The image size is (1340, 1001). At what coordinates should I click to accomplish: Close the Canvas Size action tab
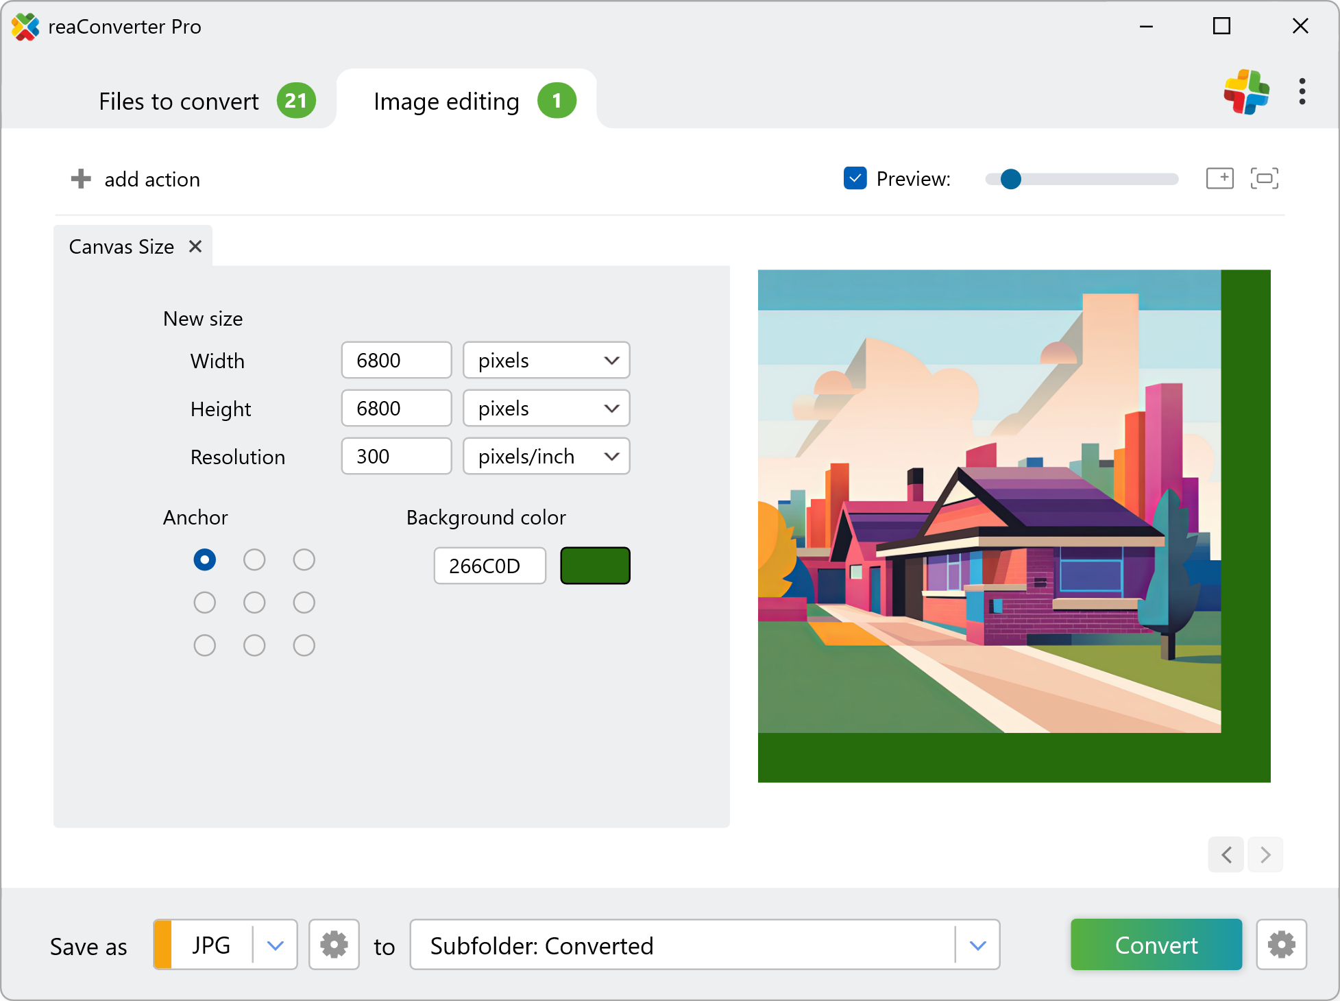(x=195, y=246)
